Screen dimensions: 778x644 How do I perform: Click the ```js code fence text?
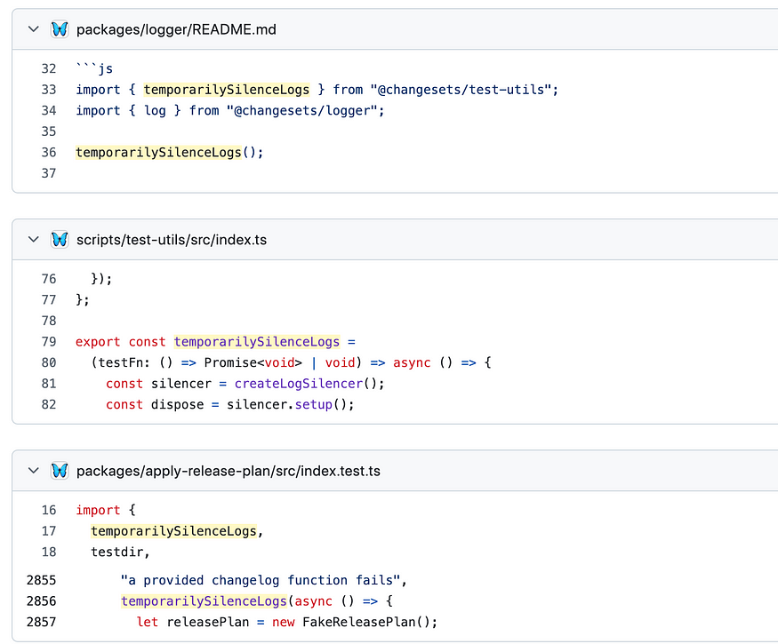click(94, 68)
